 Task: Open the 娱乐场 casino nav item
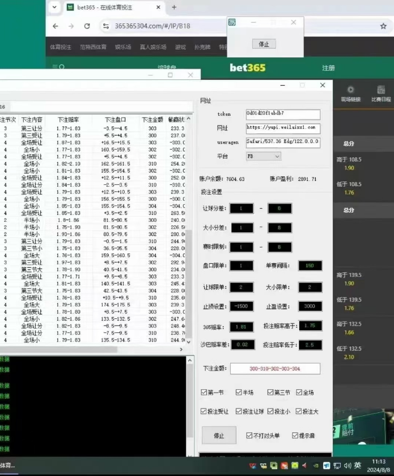click(123, 47)
